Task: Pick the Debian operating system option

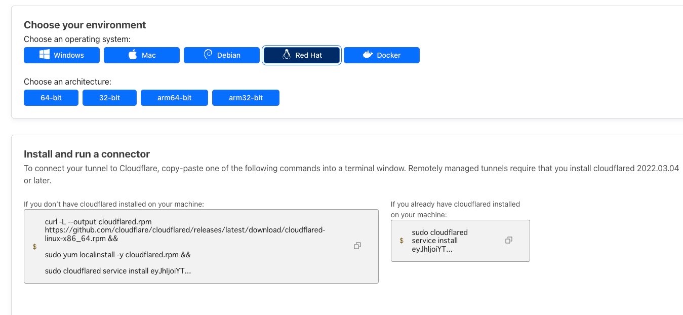Action: (222, 55)
